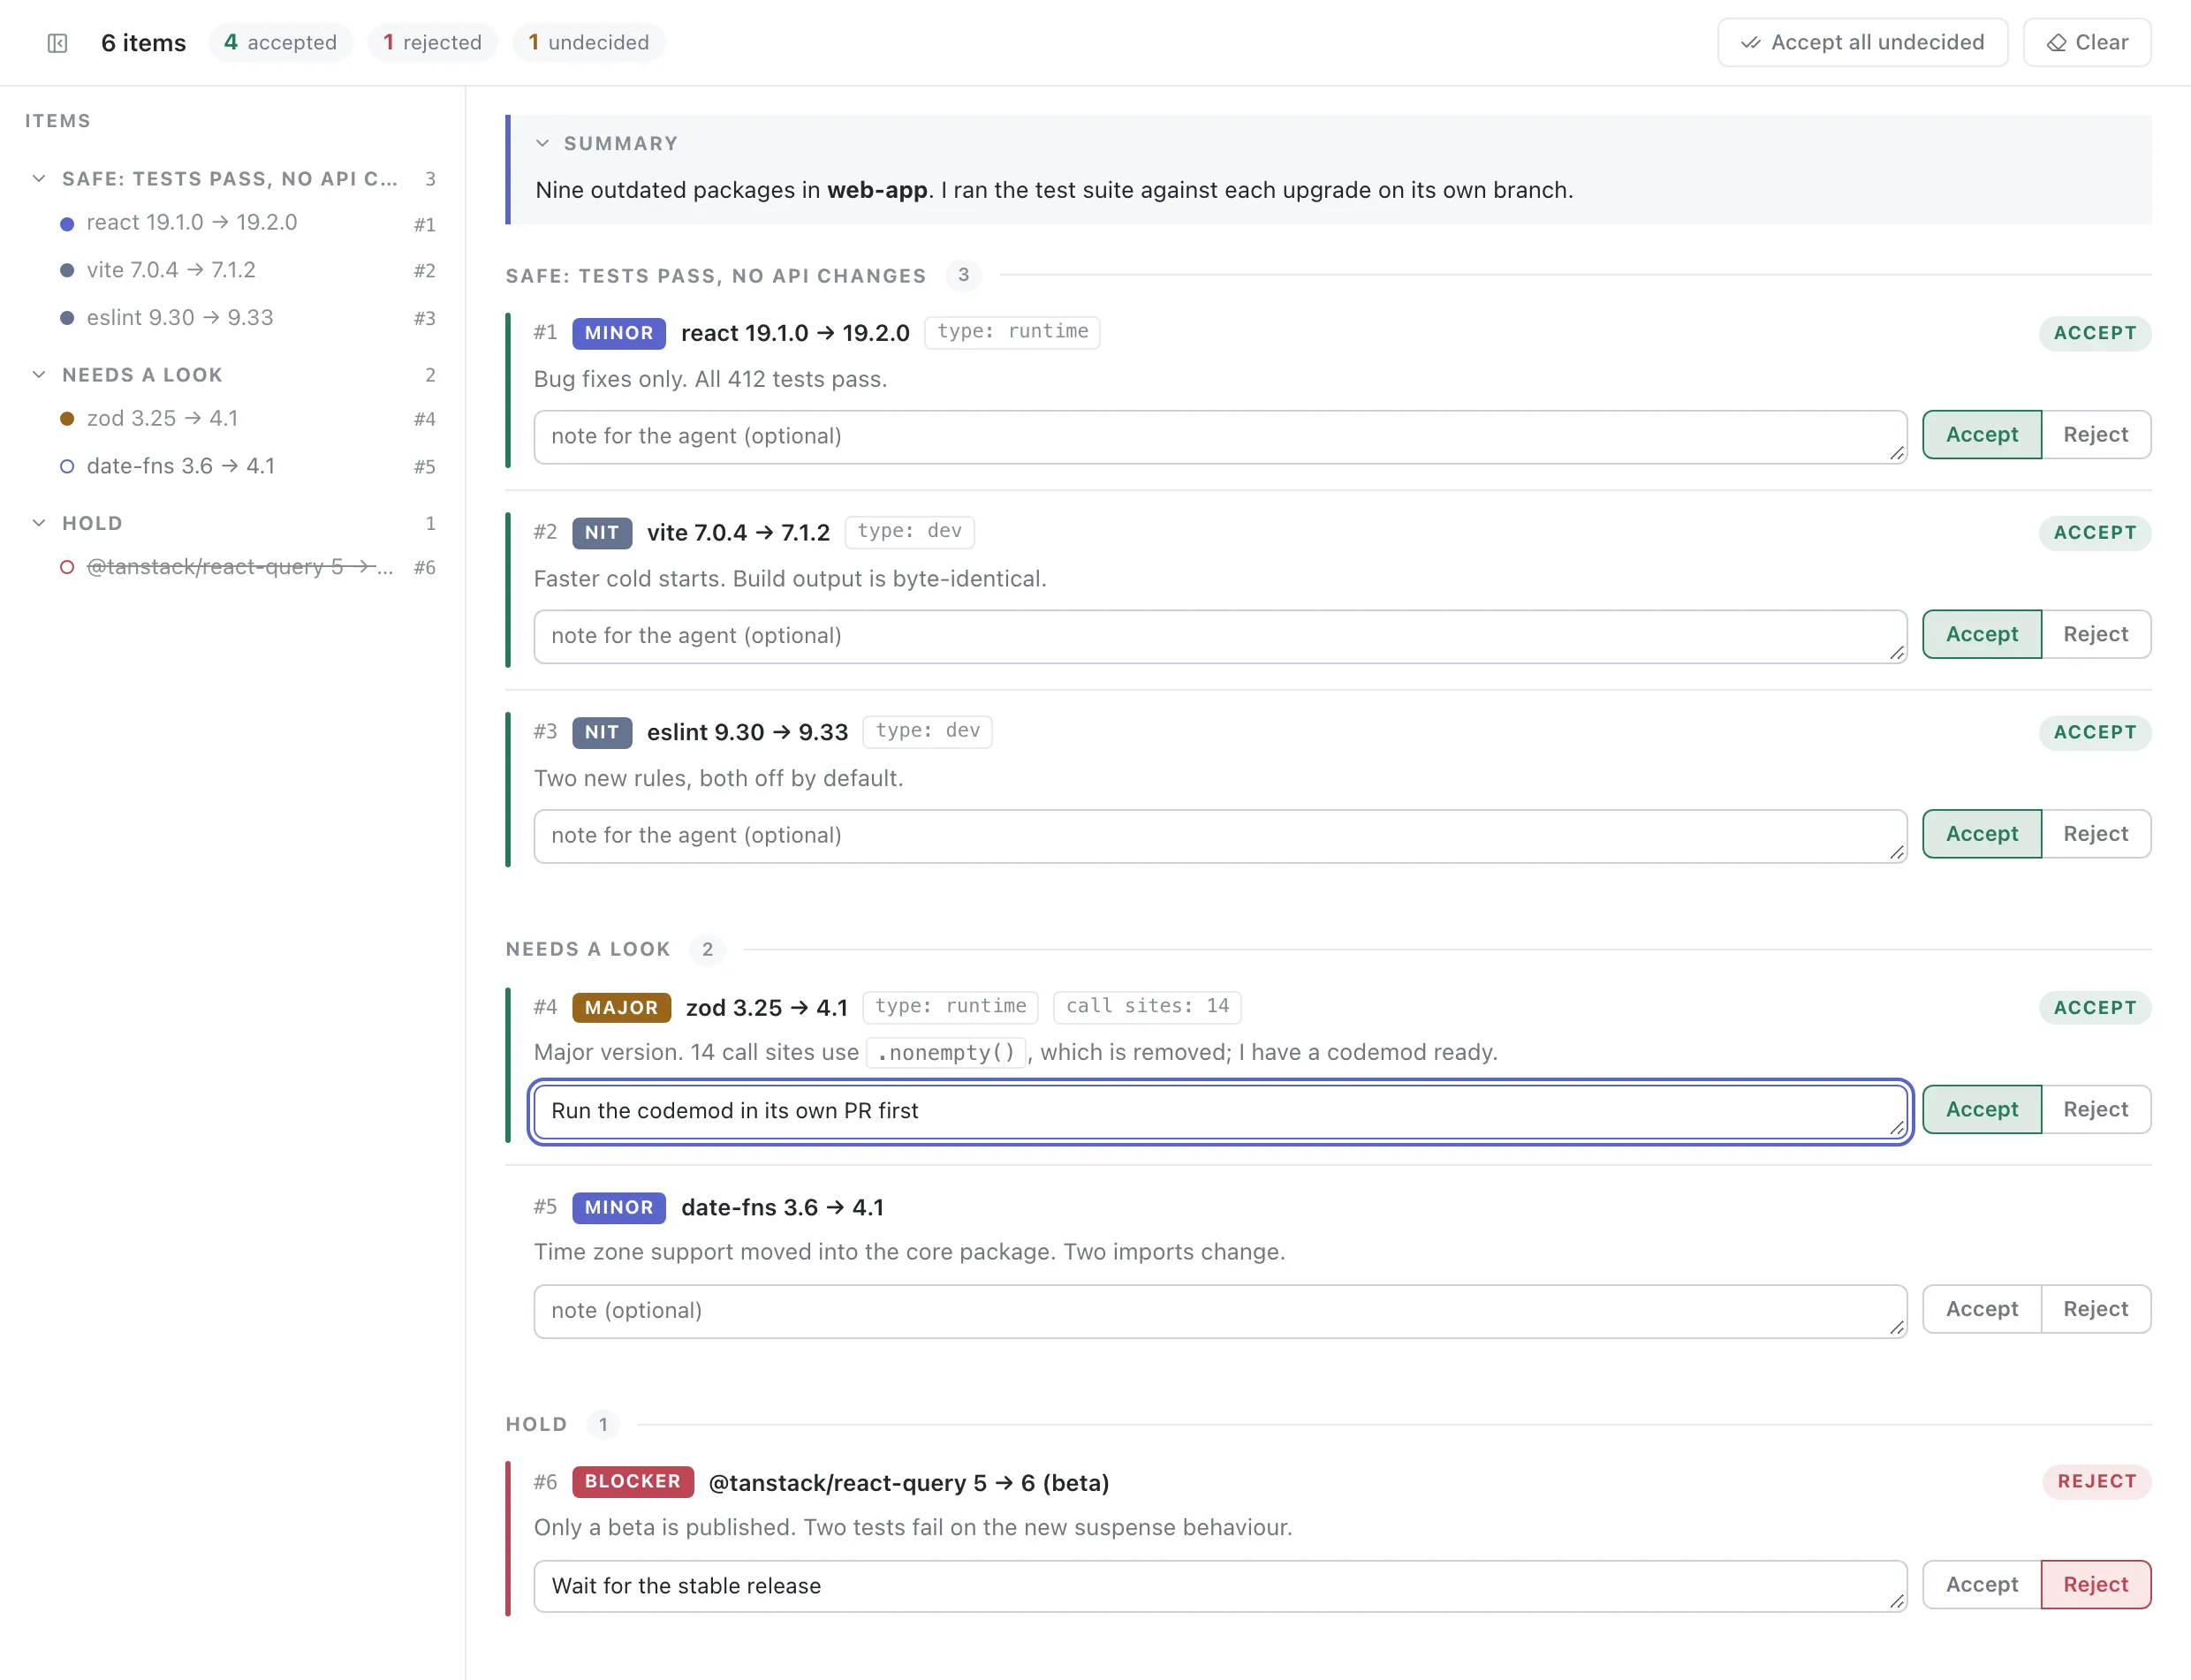The width and height of the screenshot is (2191, 1680).
Task: Select zod 3.25 → 4.1 in sidebar
Action: click(247, 419)
